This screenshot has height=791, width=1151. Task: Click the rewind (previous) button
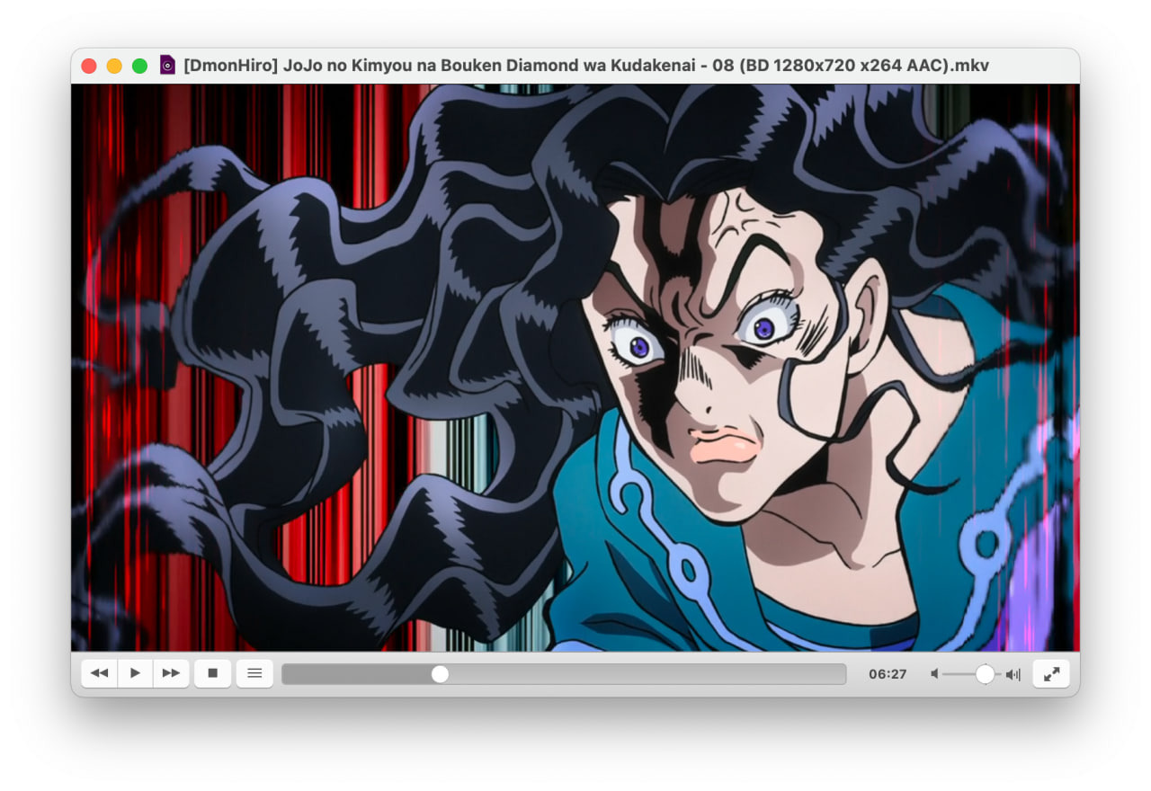(x=99, y=673)
